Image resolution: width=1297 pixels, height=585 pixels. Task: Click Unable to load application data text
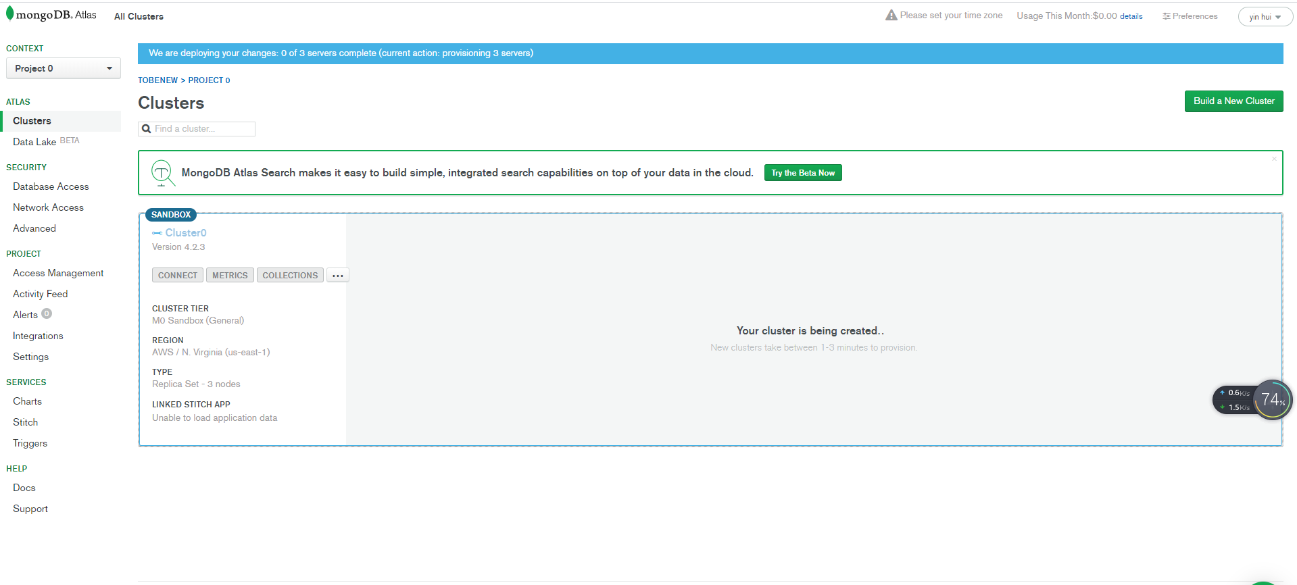(x=214, y=418)
